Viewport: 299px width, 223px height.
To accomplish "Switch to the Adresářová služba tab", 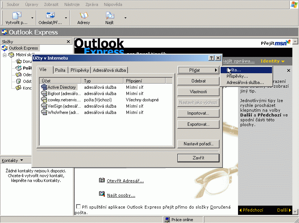I will click(x=109, y=70).
